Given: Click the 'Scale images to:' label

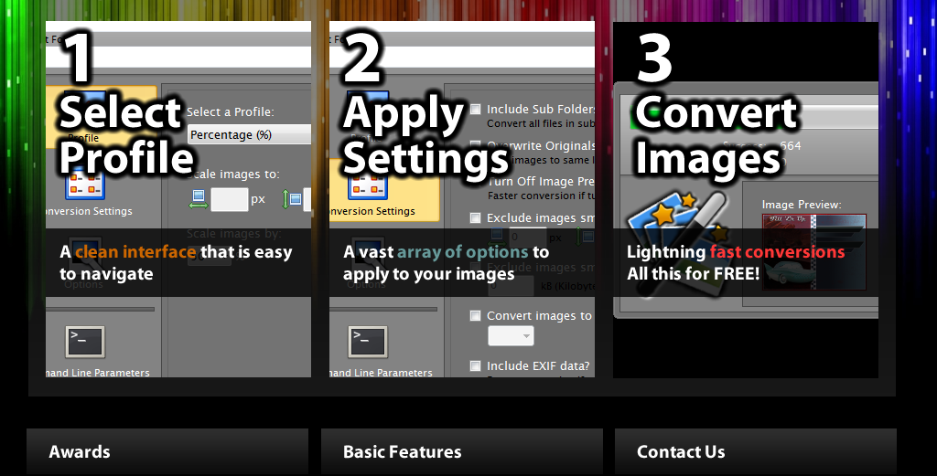Looking at the screenshot, I should point(233,175).
